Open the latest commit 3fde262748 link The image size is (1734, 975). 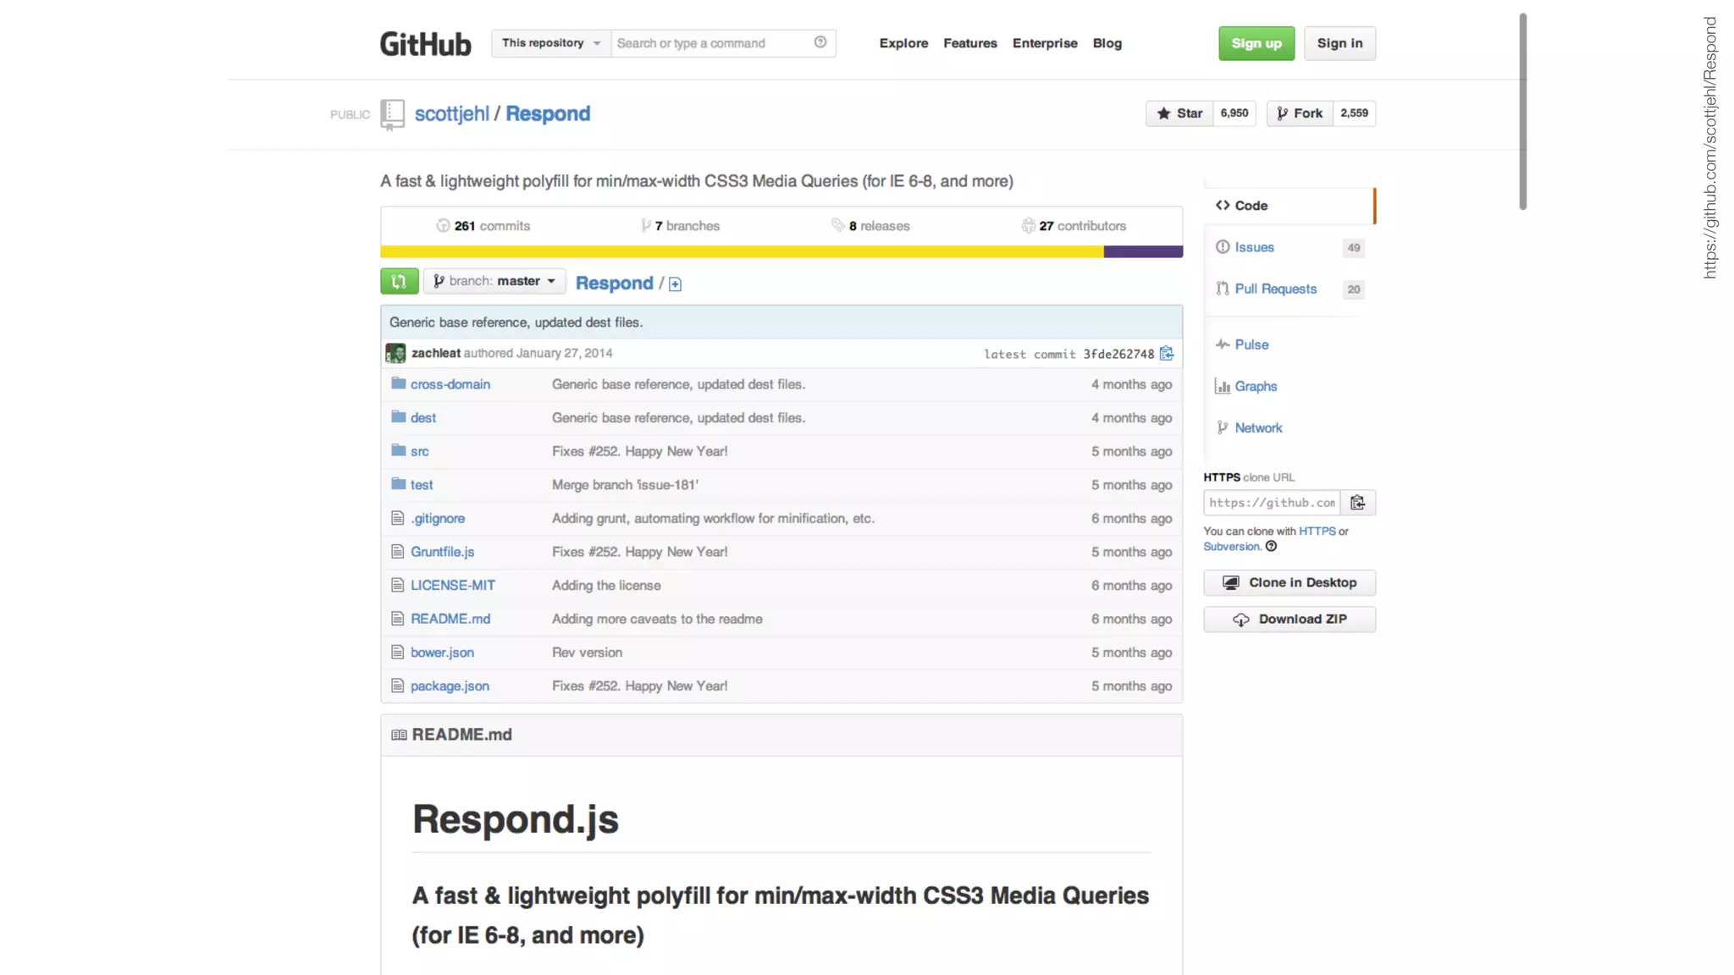1118,354
